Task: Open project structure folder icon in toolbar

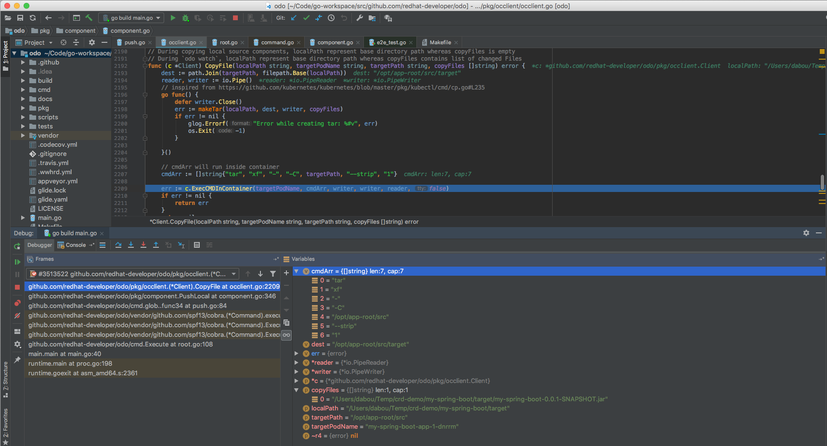Action: click(x=372, y=18)
